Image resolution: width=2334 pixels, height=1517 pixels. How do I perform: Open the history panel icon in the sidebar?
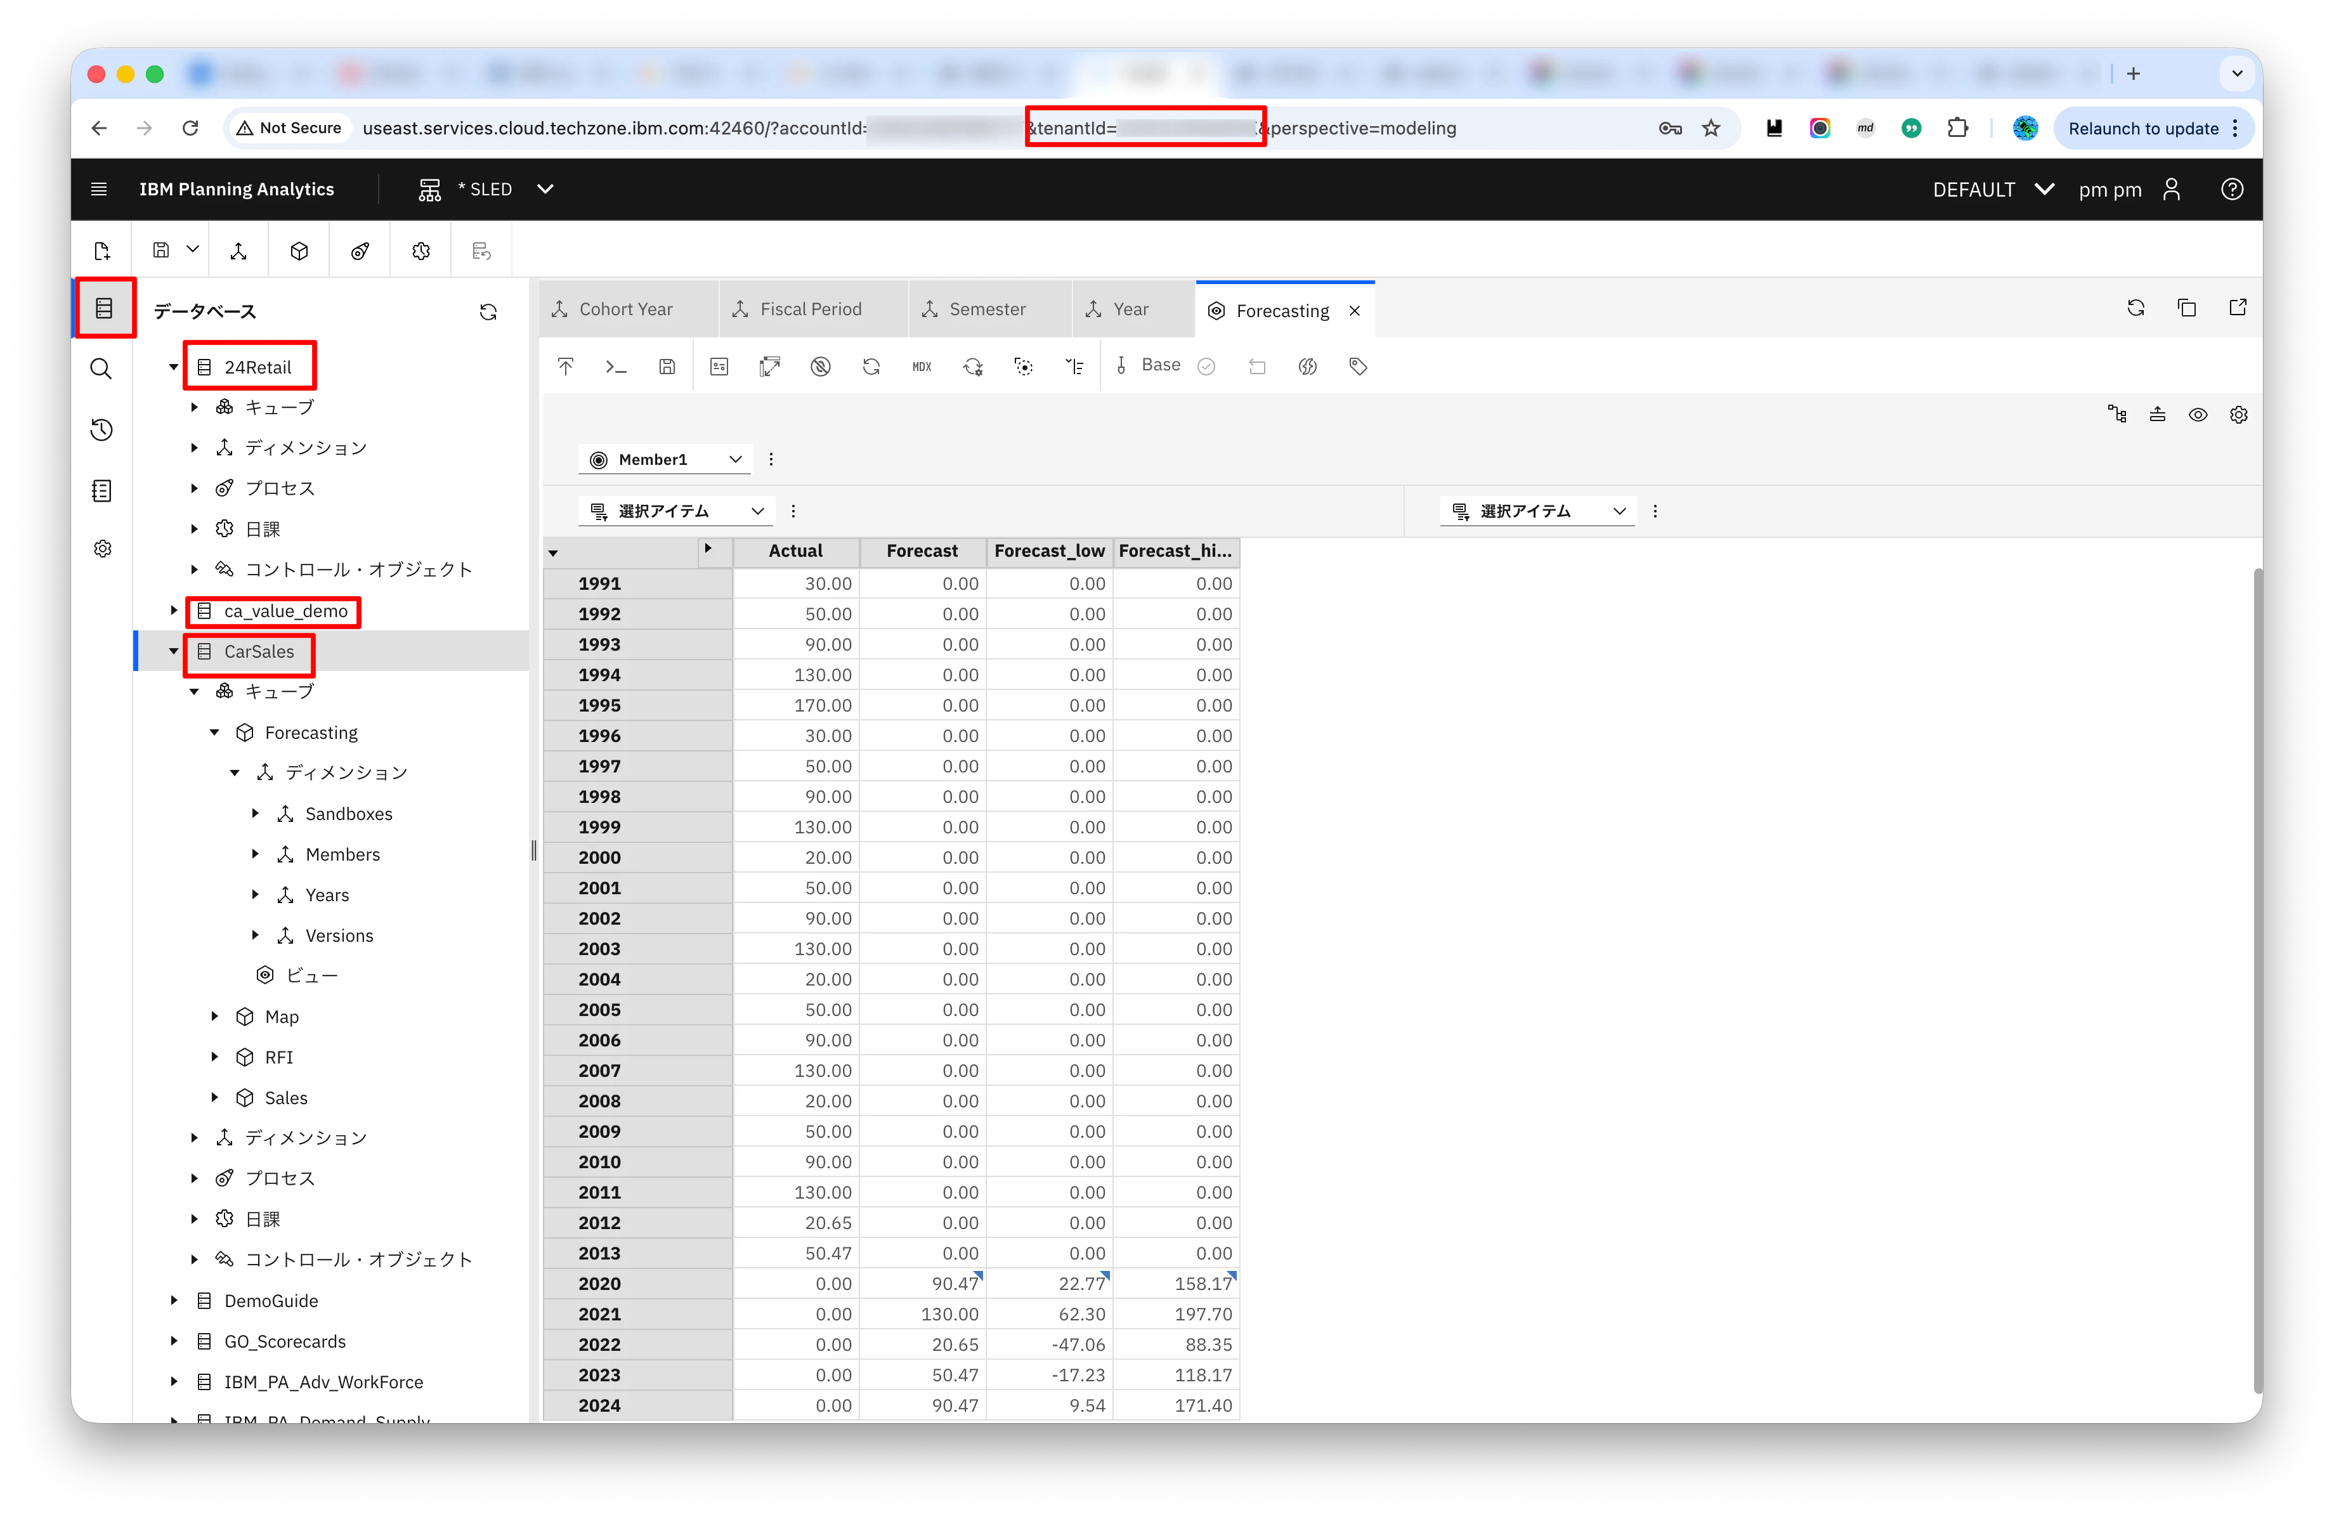(102, 431)
